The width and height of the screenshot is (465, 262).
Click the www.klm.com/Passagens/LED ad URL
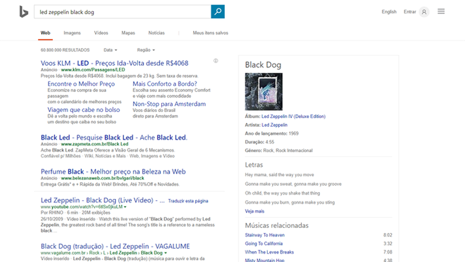(93, 70)
